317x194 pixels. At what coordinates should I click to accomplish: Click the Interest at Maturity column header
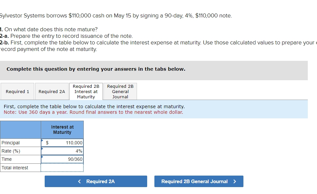point(62,130)
